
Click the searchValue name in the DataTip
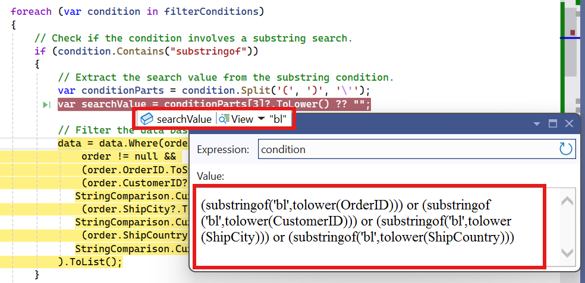(184, 119)
